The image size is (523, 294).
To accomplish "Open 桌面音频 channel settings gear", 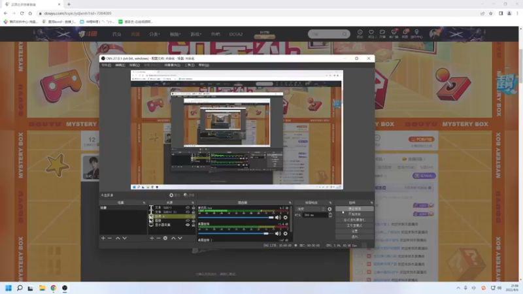I will pyautogui.click(x=285, y=233).
